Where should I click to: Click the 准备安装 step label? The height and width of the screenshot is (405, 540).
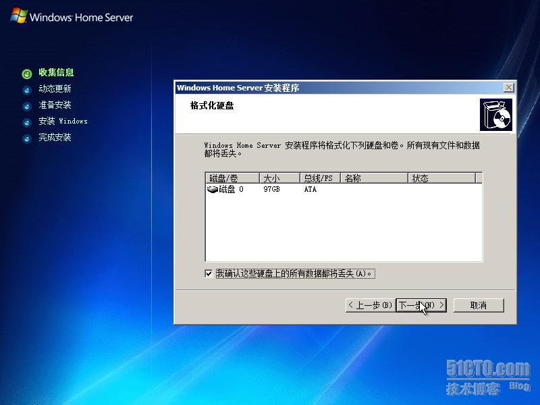[x=55, y=105]
